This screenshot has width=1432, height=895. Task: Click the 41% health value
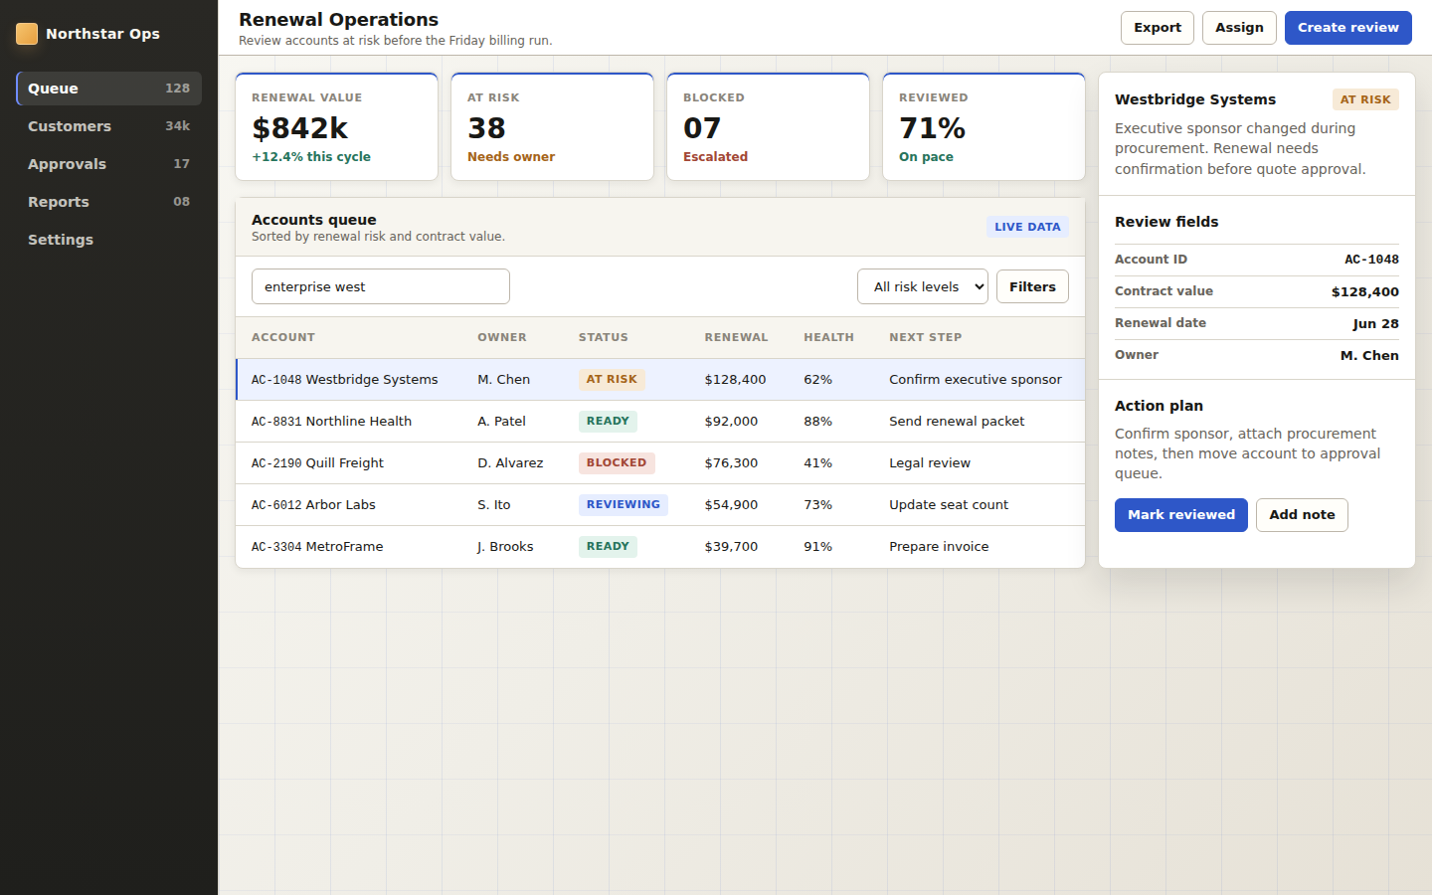pyautogui.click(x=817, y=463)
